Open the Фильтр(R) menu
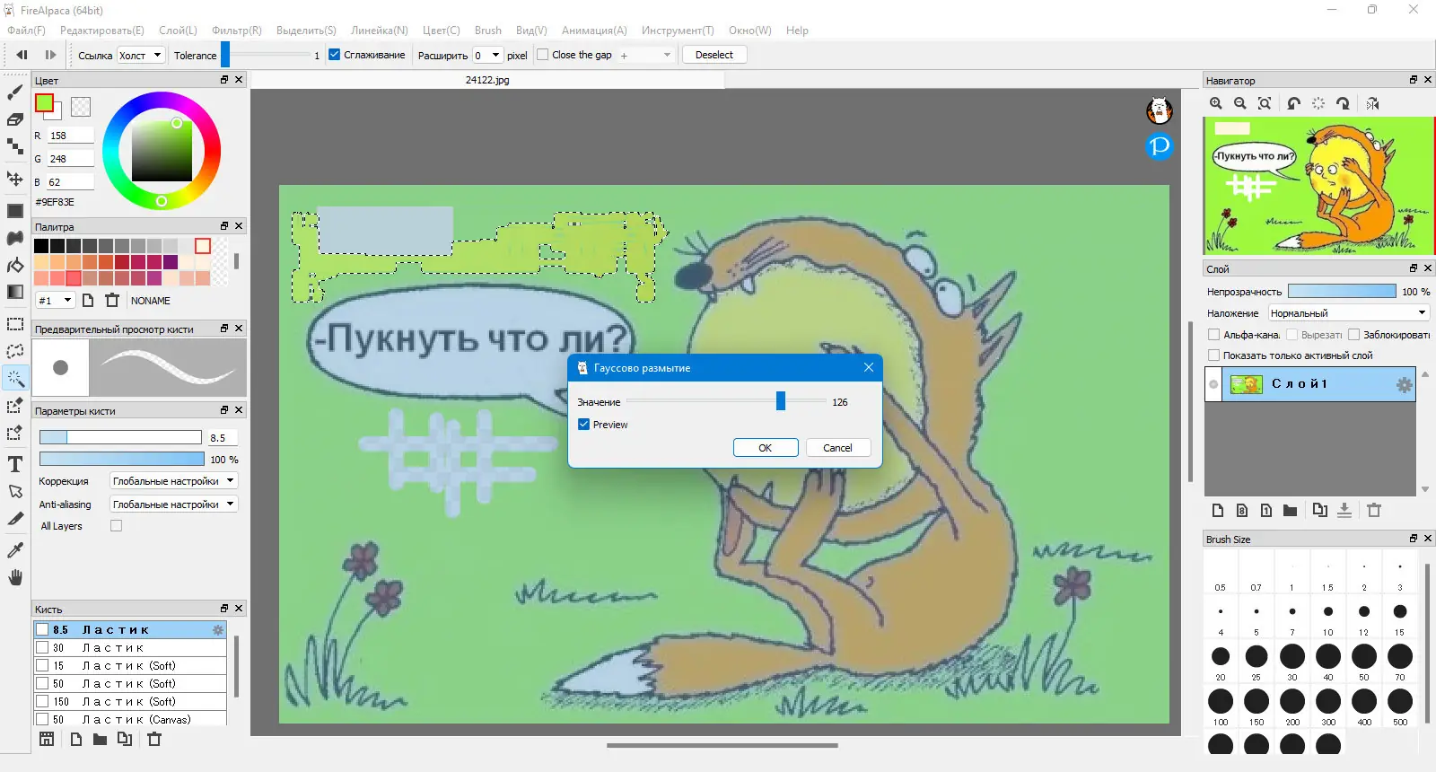This screenshot has width=1436, height=772. point(236,31)
